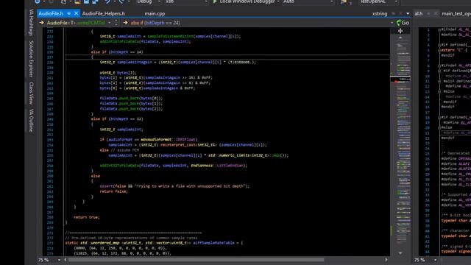Switch to the xstring preview tab
Screen dimensions: 471x265
click(380, 13)
